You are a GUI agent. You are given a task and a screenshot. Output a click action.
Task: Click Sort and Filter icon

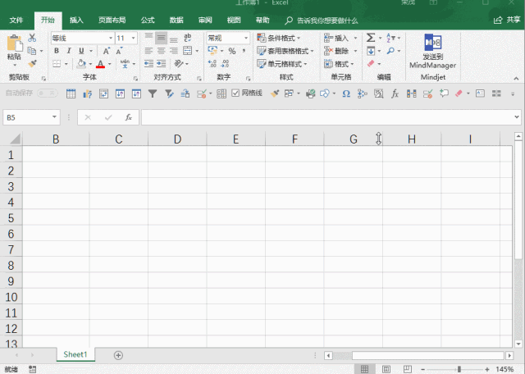(390, 38)
